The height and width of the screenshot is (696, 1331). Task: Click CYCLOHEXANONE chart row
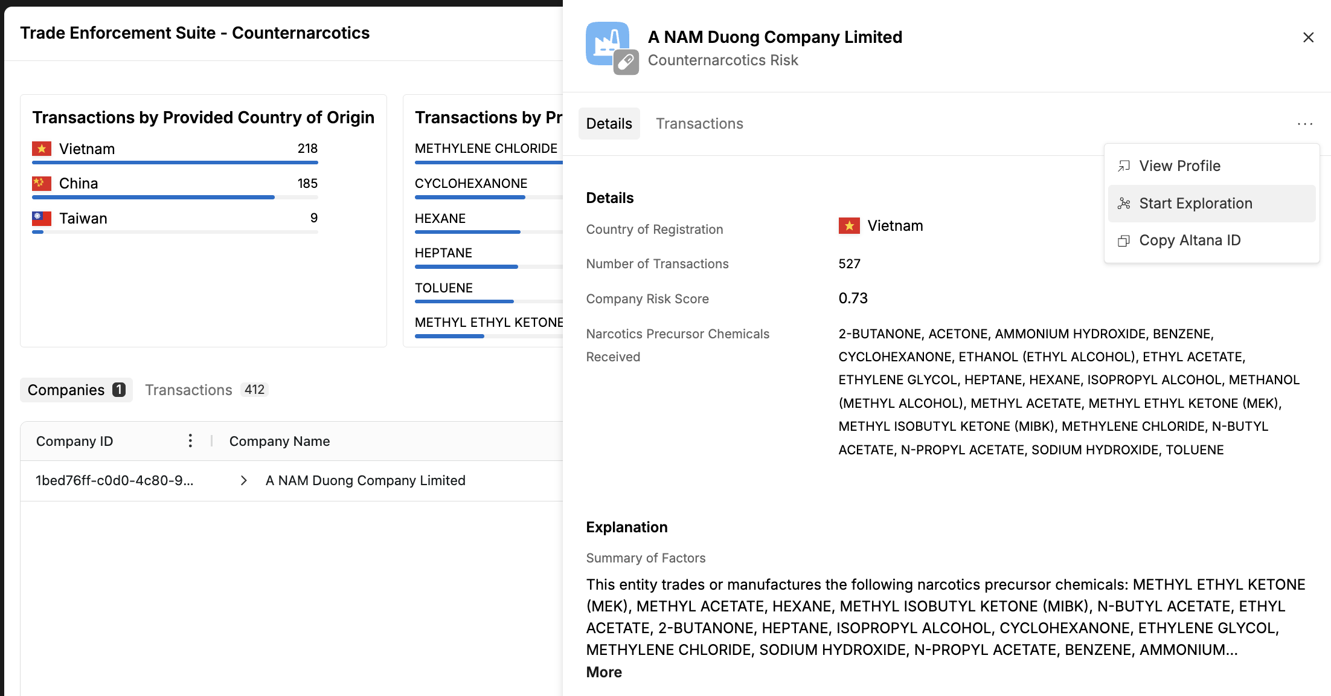point(489,188)
